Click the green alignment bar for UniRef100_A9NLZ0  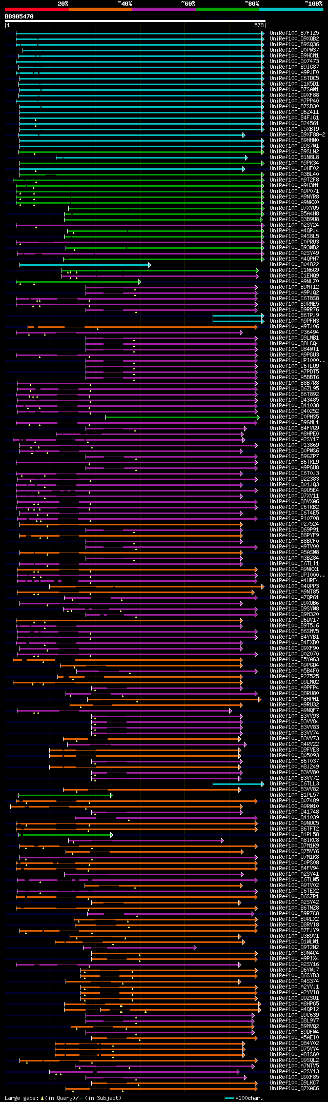click(78, 282)
